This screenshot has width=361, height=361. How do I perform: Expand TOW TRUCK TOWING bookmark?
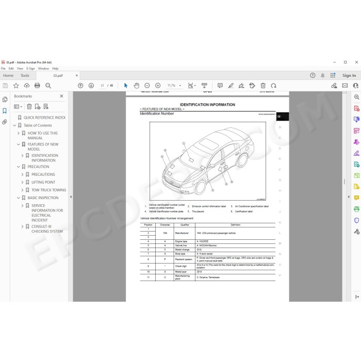22,190
